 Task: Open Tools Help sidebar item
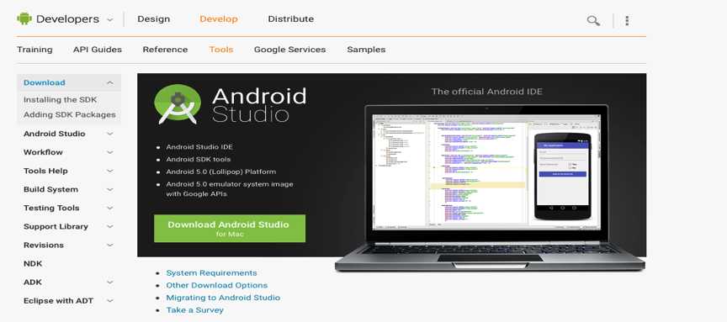pyautogui.click(x=45, y=171)
